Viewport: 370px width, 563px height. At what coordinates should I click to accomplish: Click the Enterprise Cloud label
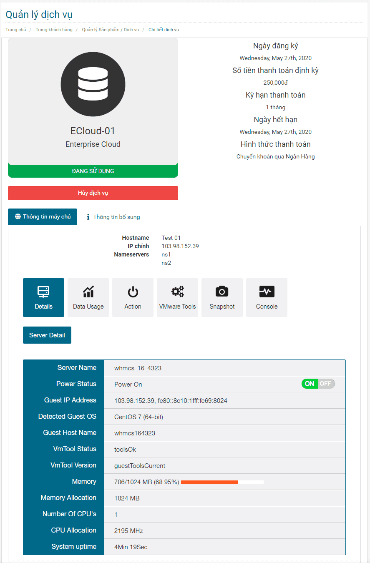(x=93, y=144)
